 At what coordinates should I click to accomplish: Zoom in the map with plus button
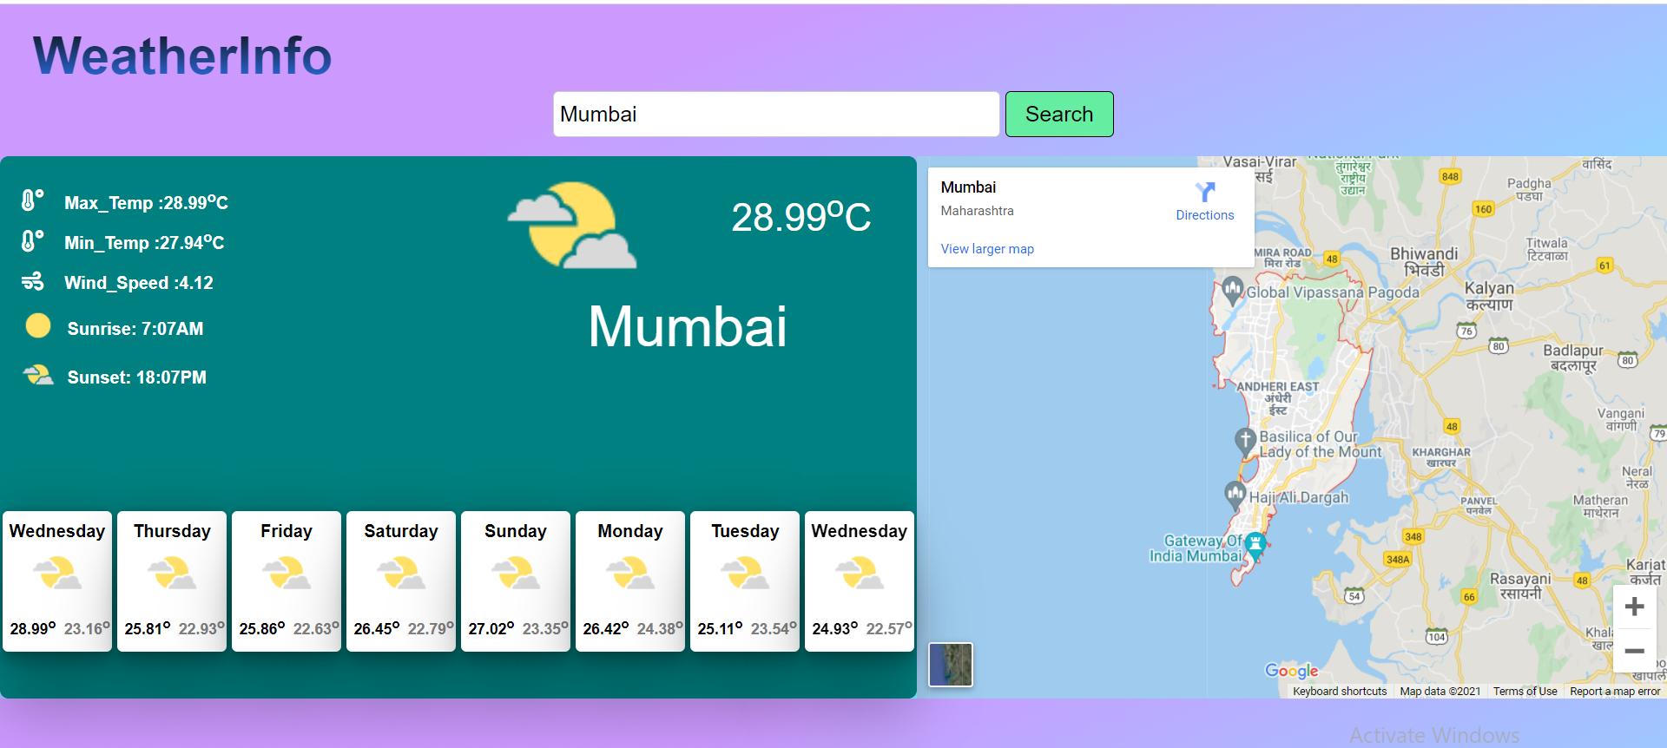tap(1634, 607)
